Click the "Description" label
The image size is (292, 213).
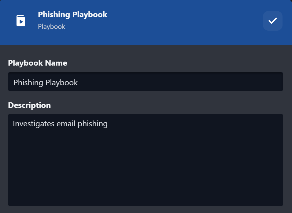tap(29, 105)
